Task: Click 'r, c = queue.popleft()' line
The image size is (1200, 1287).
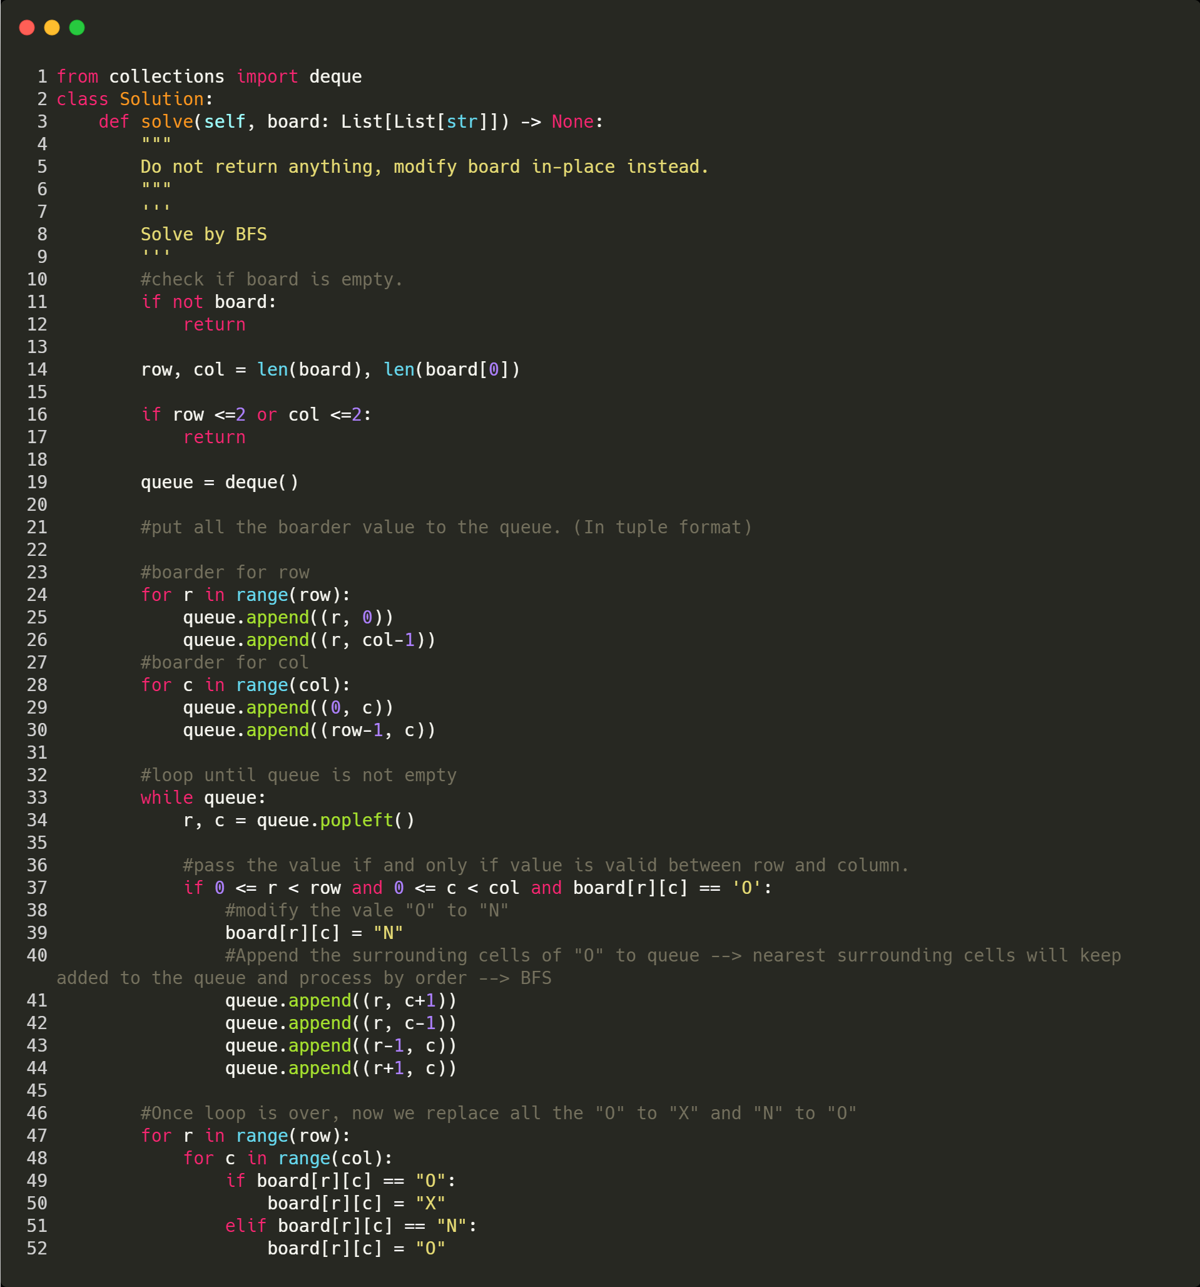Action: [x=299, y=820]
